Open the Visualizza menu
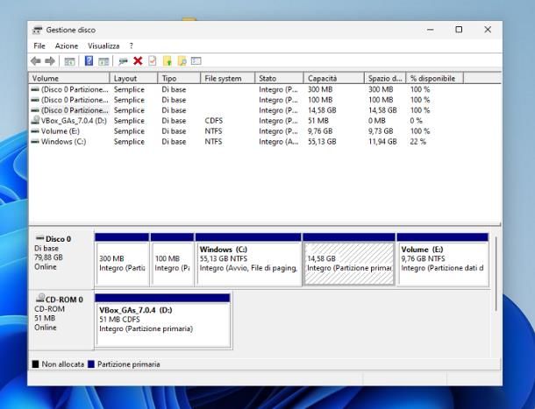The width and height of the screenshot is (535, 409). click(x=103, y=46)
